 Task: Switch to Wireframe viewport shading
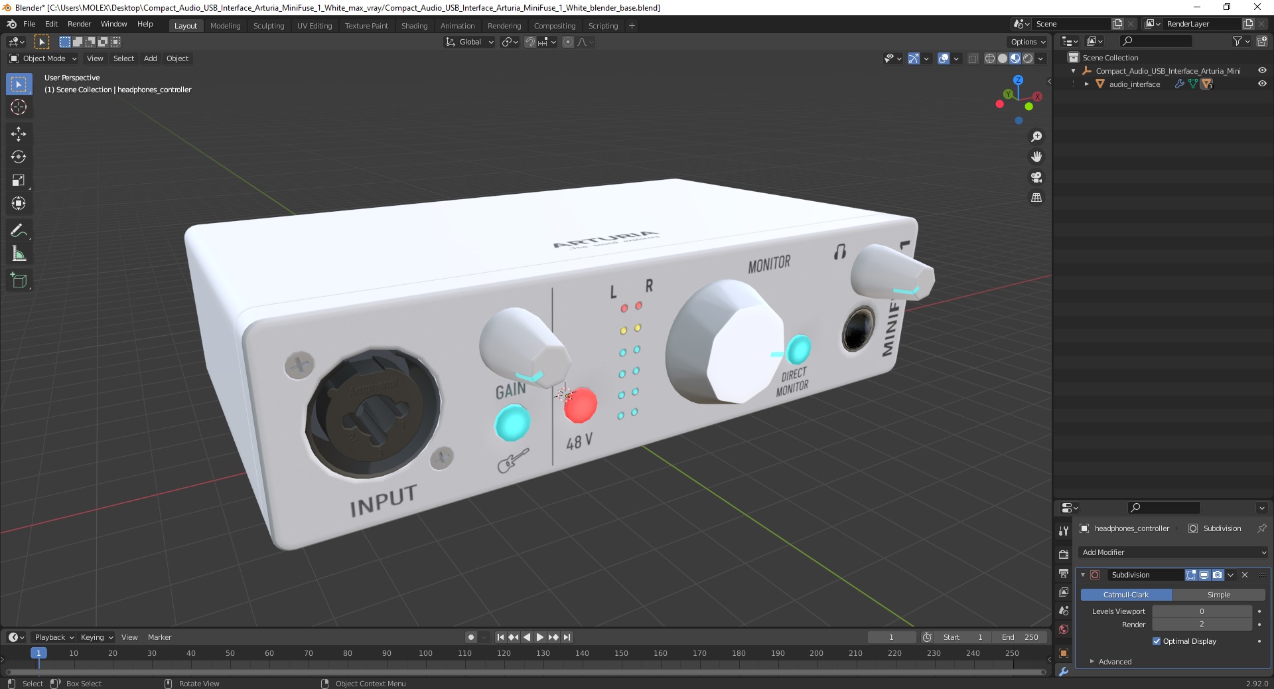coord(990,58)
